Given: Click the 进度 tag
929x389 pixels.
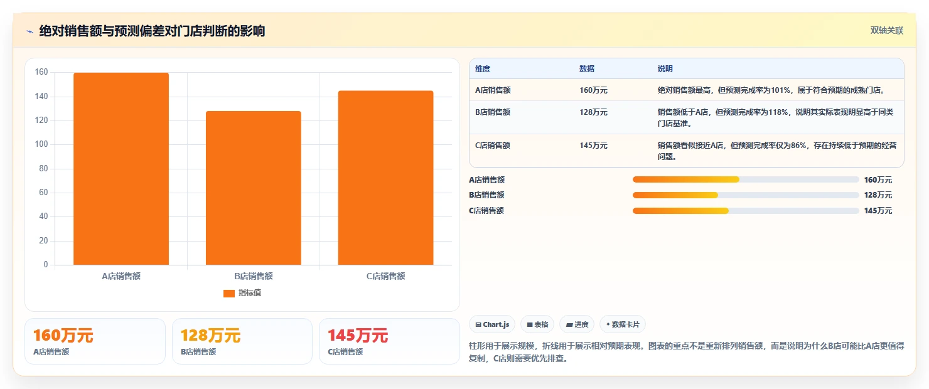Looking at the screenshot, I should point(577,324).
